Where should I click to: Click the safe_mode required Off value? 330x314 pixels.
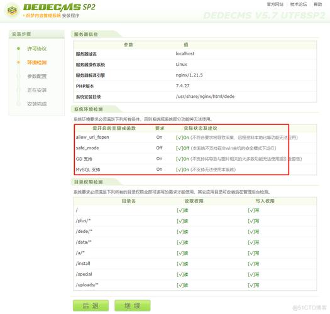tap(159, 148)
